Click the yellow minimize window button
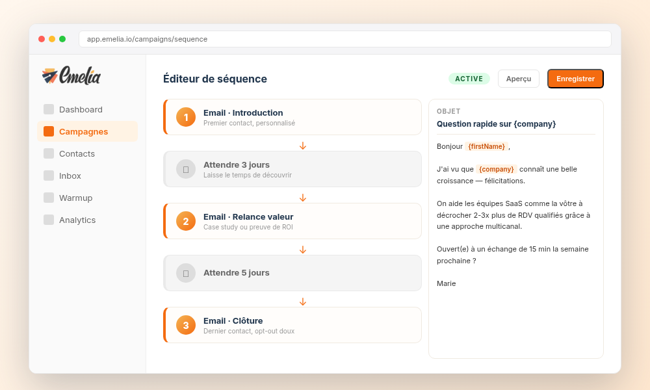The image size is (650, 390). coord(52,39)
